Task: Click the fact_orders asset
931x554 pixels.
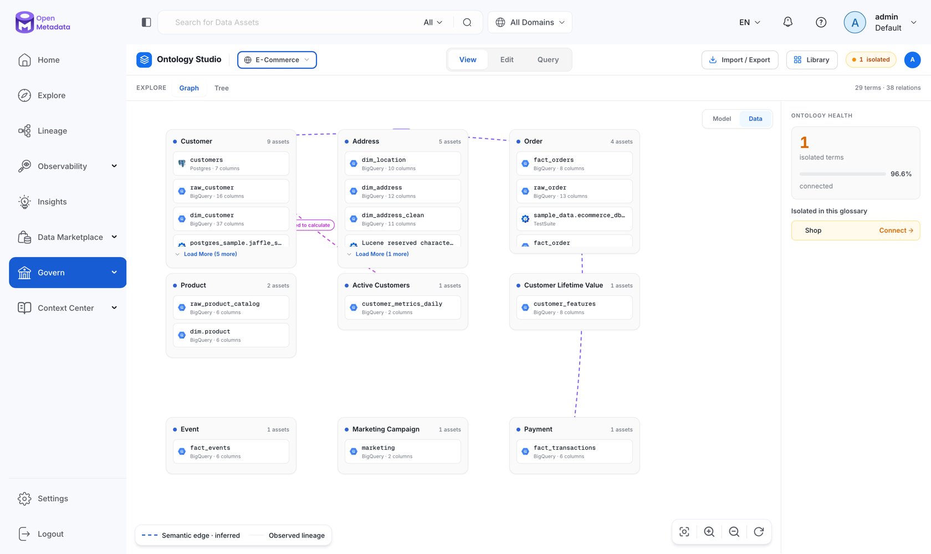Action: tap(574, 163)
